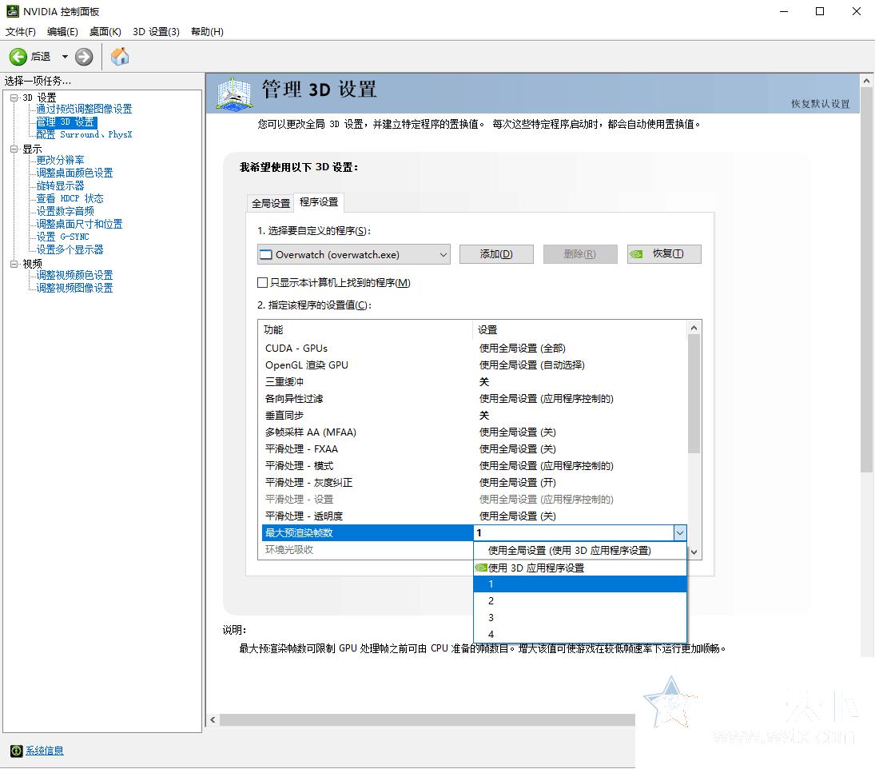Switch to the 全局设置 tab
Viewport: 875px width, 769px height.
[x=270, y=202]
